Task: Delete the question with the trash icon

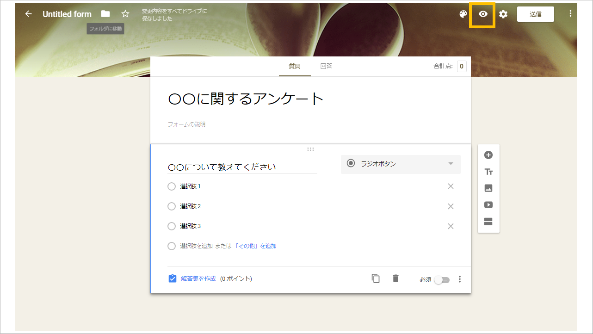Action: coord(395,278)
